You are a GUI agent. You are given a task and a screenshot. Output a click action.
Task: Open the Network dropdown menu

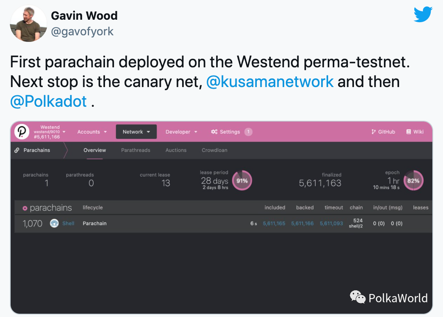click(136, 132)
